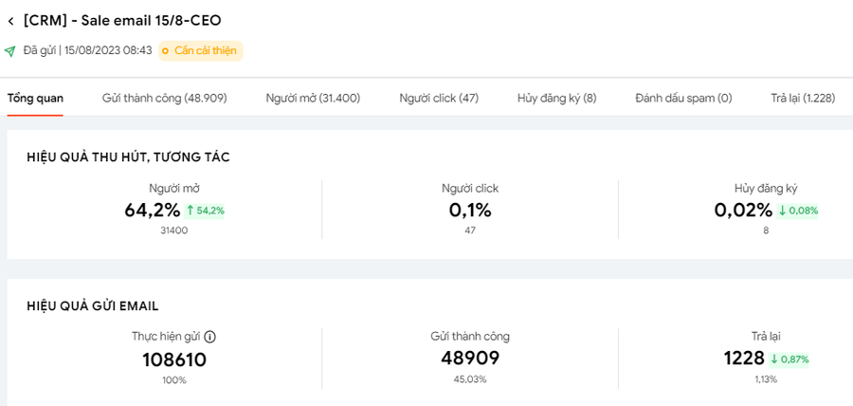Click the HIỆU QUẢ THU HÚT, TƯƠNG TÁC heading
The image size is (853, 406).
click(128, 157)
